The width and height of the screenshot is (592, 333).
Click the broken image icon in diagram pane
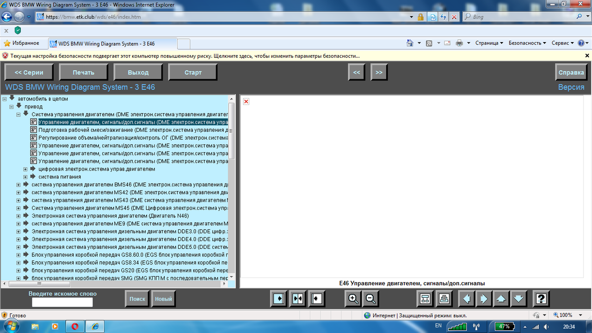(246, 101)
